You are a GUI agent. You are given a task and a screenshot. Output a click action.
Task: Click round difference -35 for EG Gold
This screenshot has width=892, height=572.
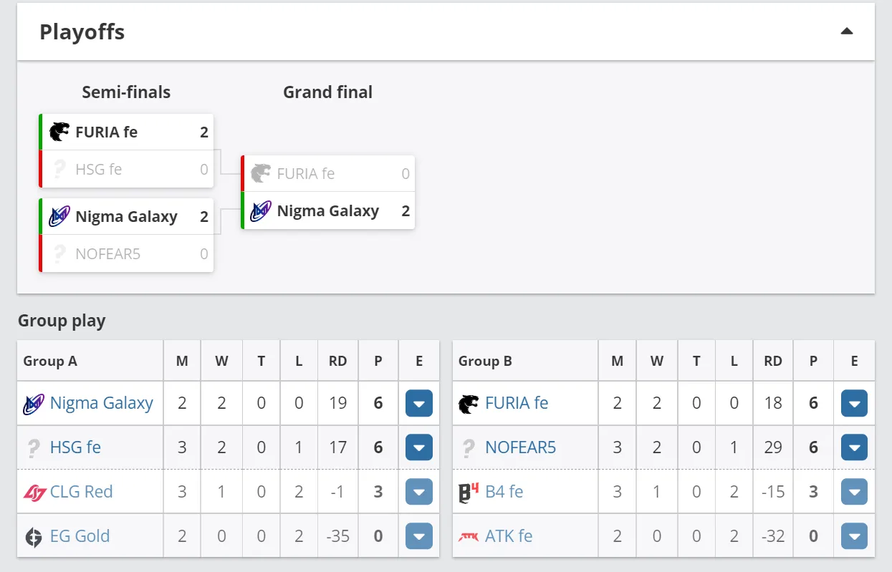coord(337,537)
